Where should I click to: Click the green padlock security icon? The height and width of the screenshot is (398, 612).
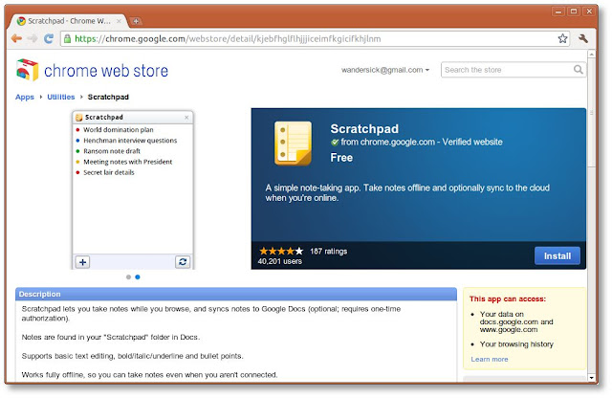(67, 38)
